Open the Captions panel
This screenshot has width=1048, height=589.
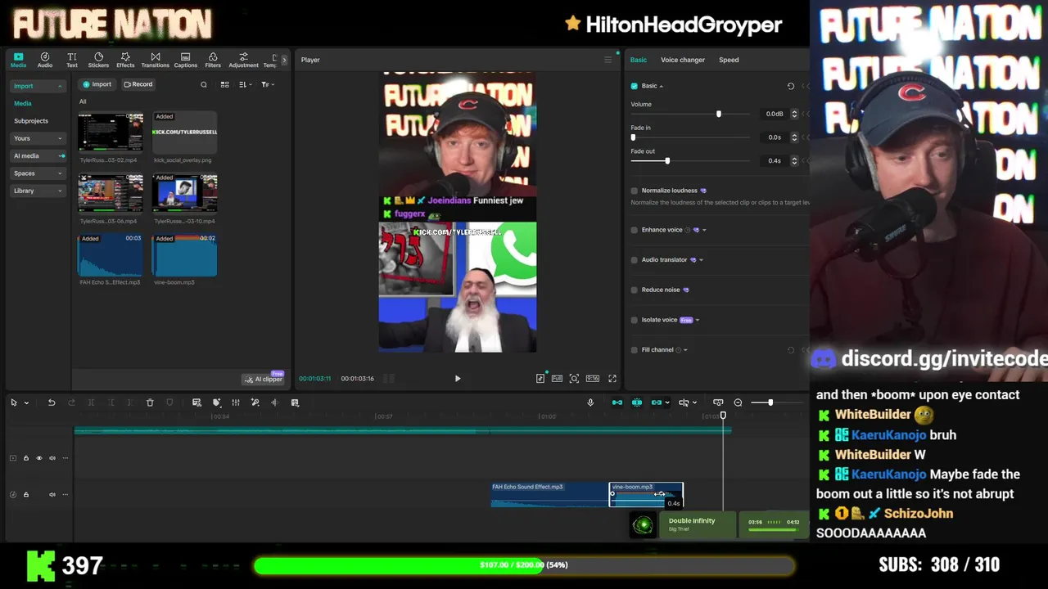185,60
